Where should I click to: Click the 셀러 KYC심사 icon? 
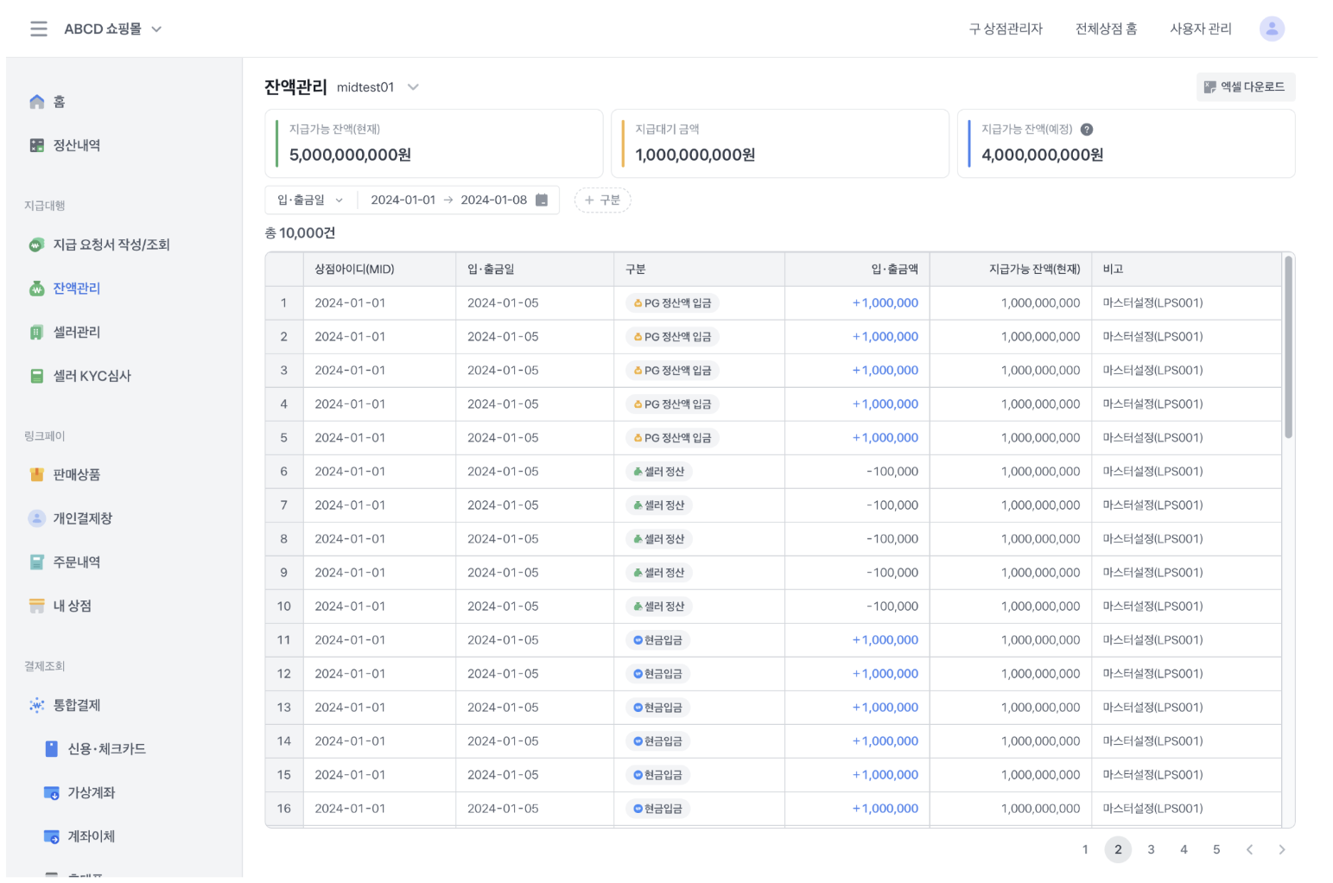pos(36,376)
